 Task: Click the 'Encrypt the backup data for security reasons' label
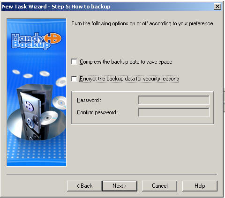click(x=129, y=79)
